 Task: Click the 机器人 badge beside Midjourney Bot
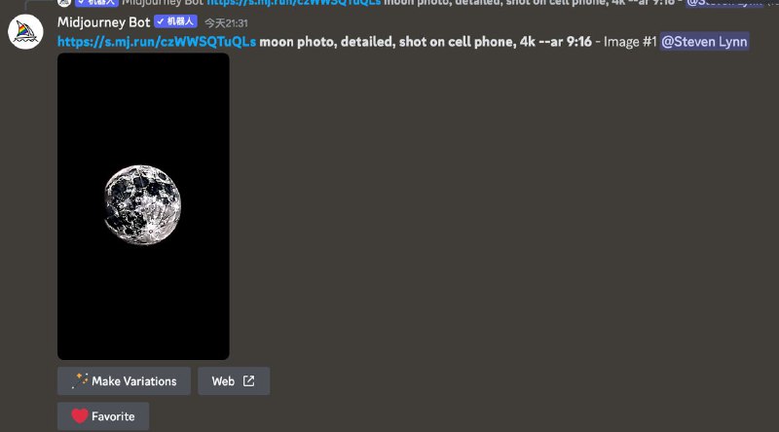[175, 21]
